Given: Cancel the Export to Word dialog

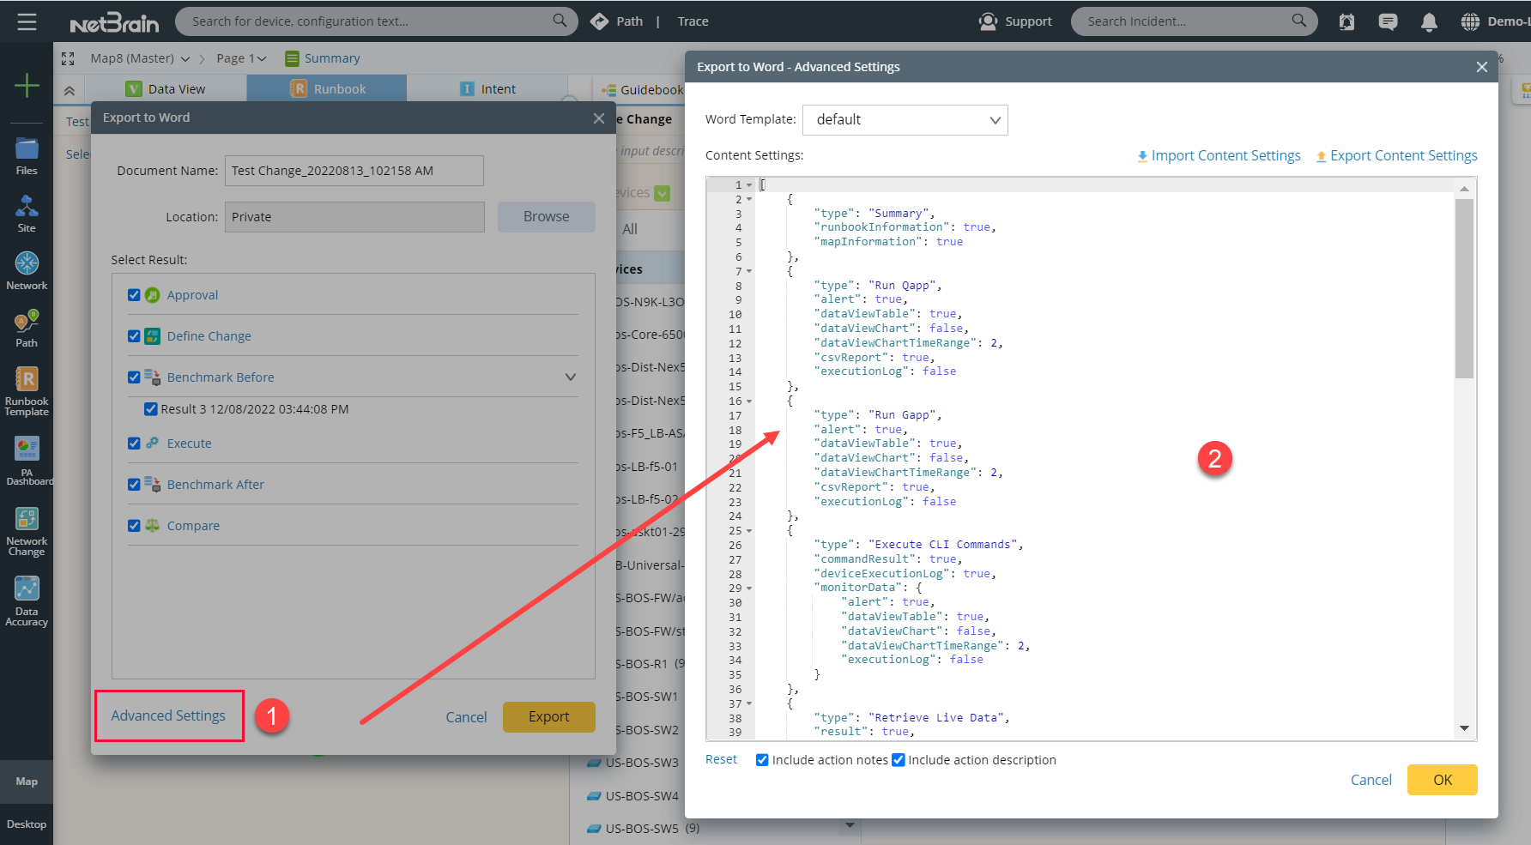Looking at the screenshot, I should tap(466, 717).
